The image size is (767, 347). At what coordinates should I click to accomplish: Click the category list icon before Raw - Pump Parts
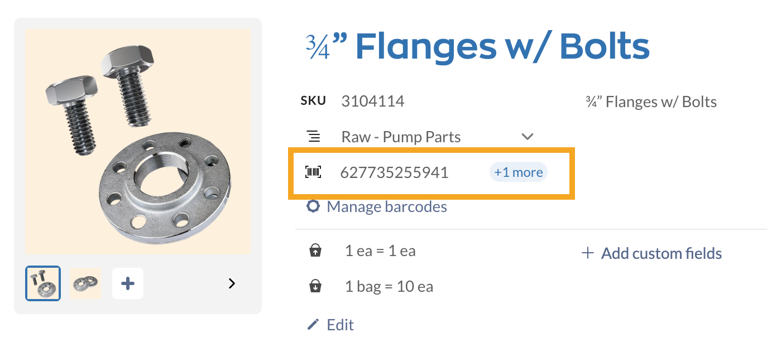[314, 136]
